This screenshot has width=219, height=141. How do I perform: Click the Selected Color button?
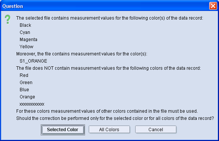tap(63, 130)
